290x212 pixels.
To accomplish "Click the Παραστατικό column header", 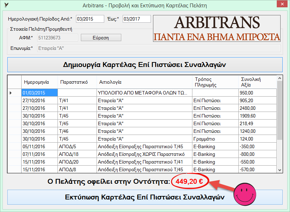I will pos(77,82).
